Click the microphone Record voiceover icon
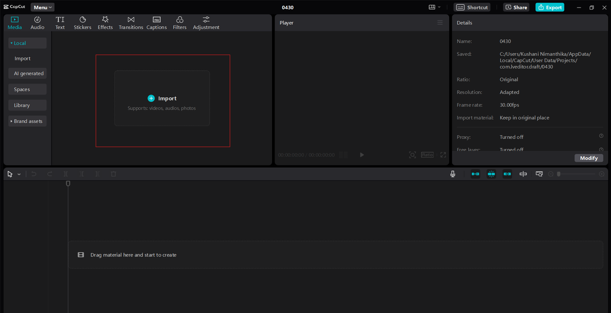This screenshot has width=611, height=313. click(x=453, y=174)
